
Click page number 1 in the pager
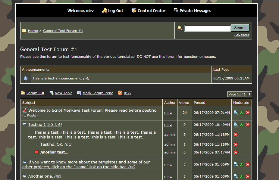click(249, 94)
